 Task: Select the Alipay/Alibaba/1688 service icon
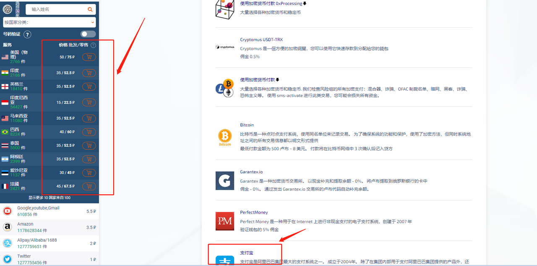(x=8, y=243)
